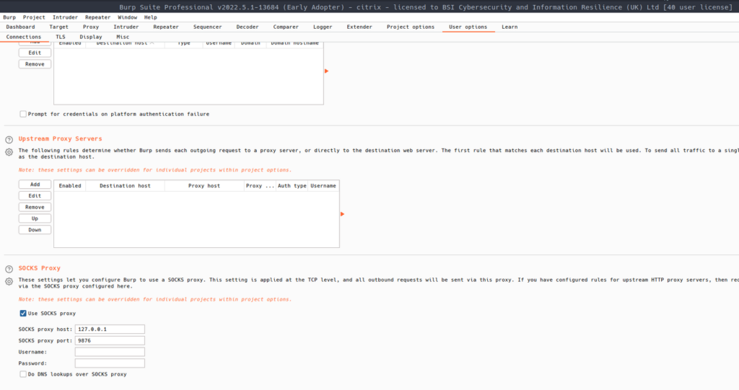Click the Upstream Proxy Servers heading
Screen dimensions: 739x390
(x=61, y=138)
